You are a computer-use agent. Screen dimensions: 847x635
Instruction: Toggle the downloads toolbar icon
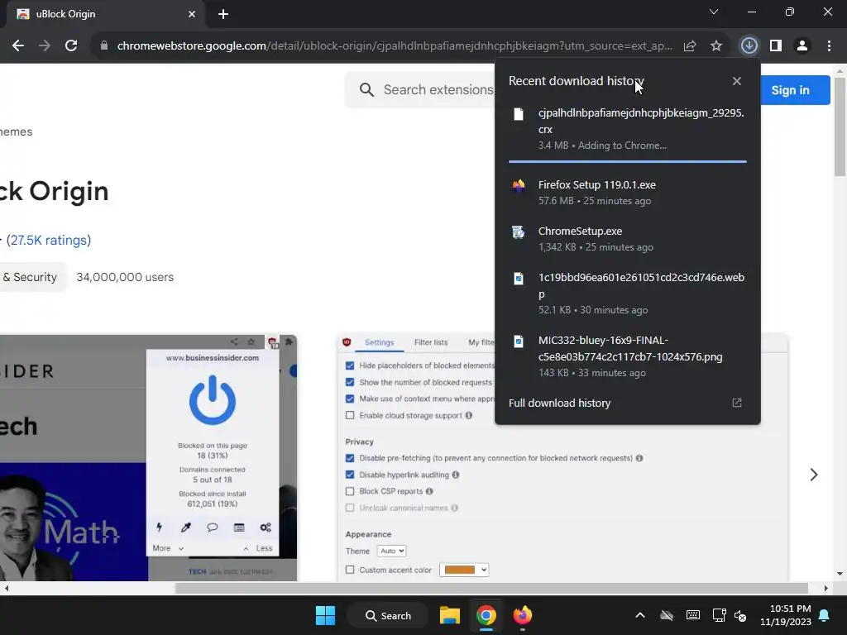point(749,46)
